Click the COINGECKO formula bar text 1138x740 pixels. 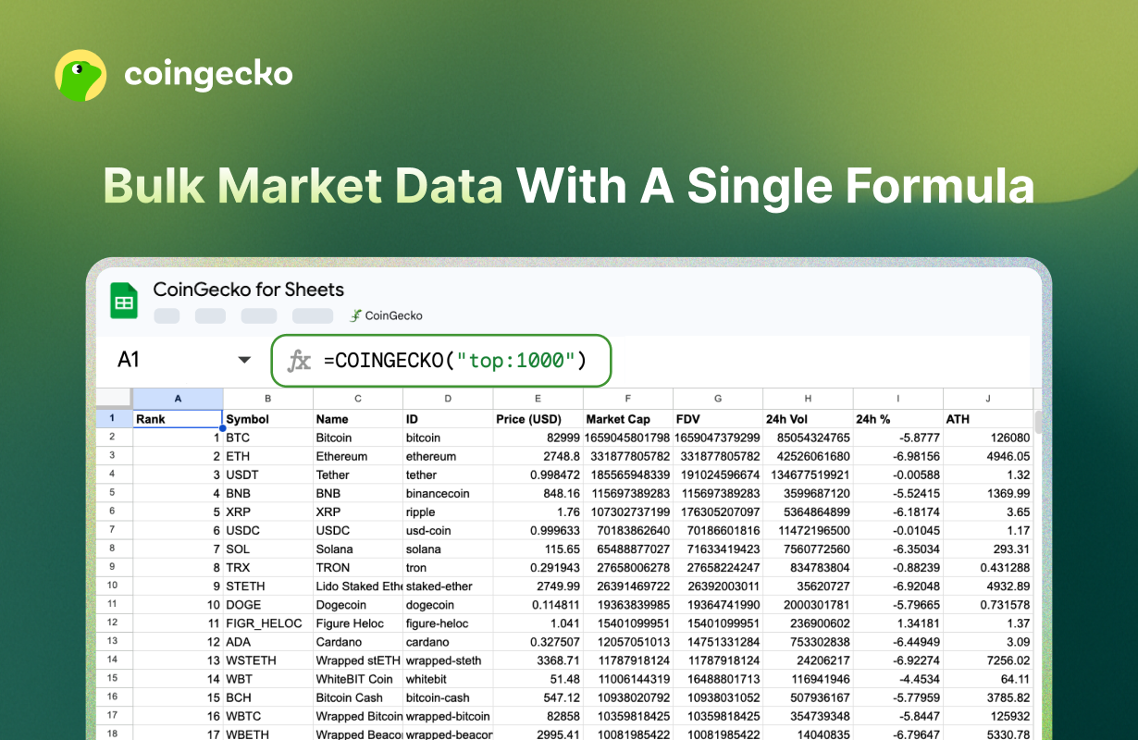point(455,361)
